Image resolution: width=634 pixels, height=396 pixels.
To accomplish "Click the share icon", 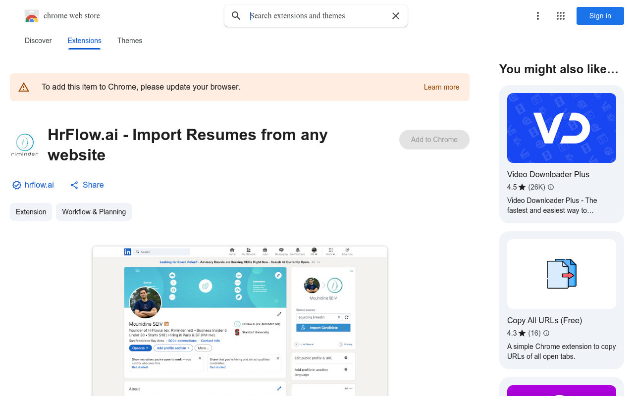I will 74,185.
